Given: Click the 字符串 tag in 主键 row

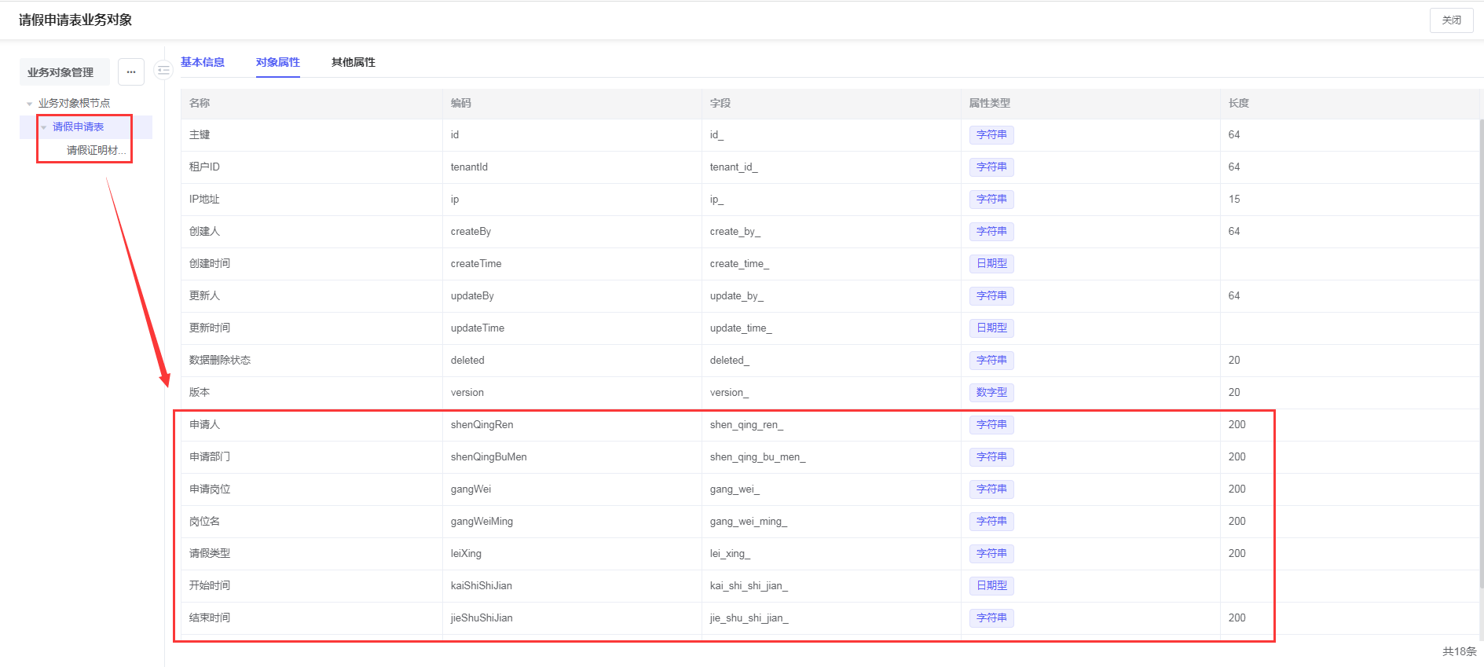Looking at the screenshot, I should point(991,135).
